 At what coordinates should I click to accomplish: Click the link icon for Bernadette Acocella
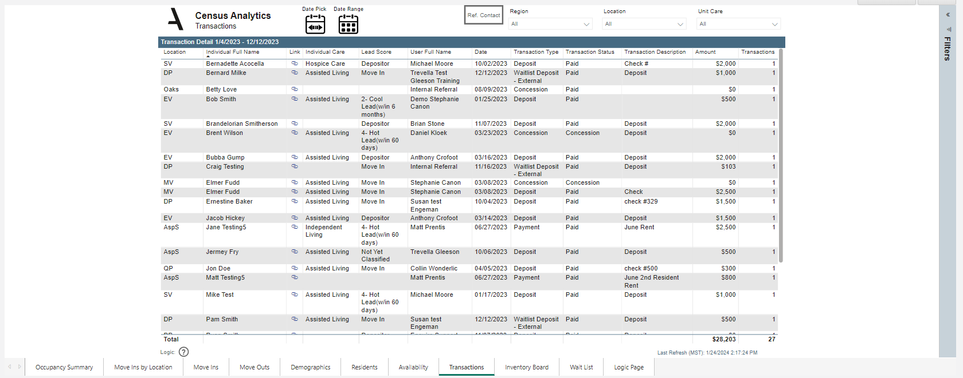pos(295,63)
